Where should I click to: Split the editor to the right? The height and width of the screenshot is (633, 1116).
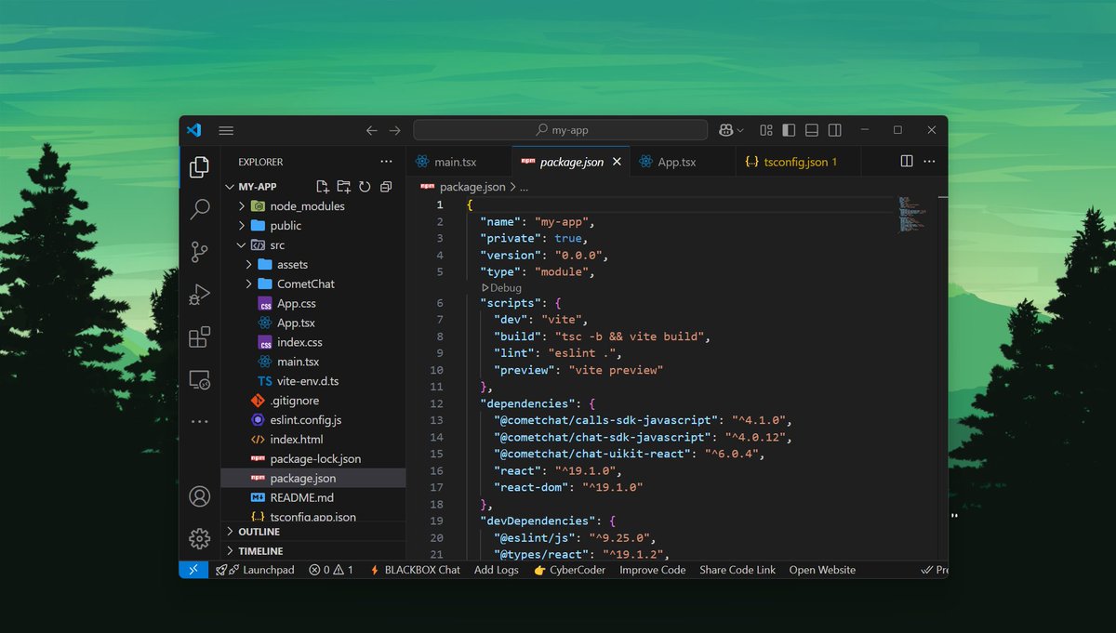pos(907,162)
